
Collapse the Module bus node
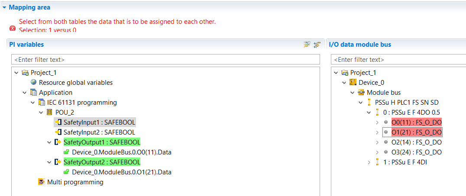pyautogui.click(x=353, y=93)
